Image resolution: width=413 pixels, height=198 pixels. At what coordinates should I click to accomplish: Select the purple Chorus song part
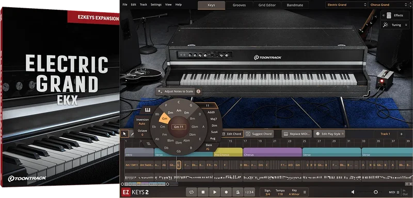[x=273, y=152]
